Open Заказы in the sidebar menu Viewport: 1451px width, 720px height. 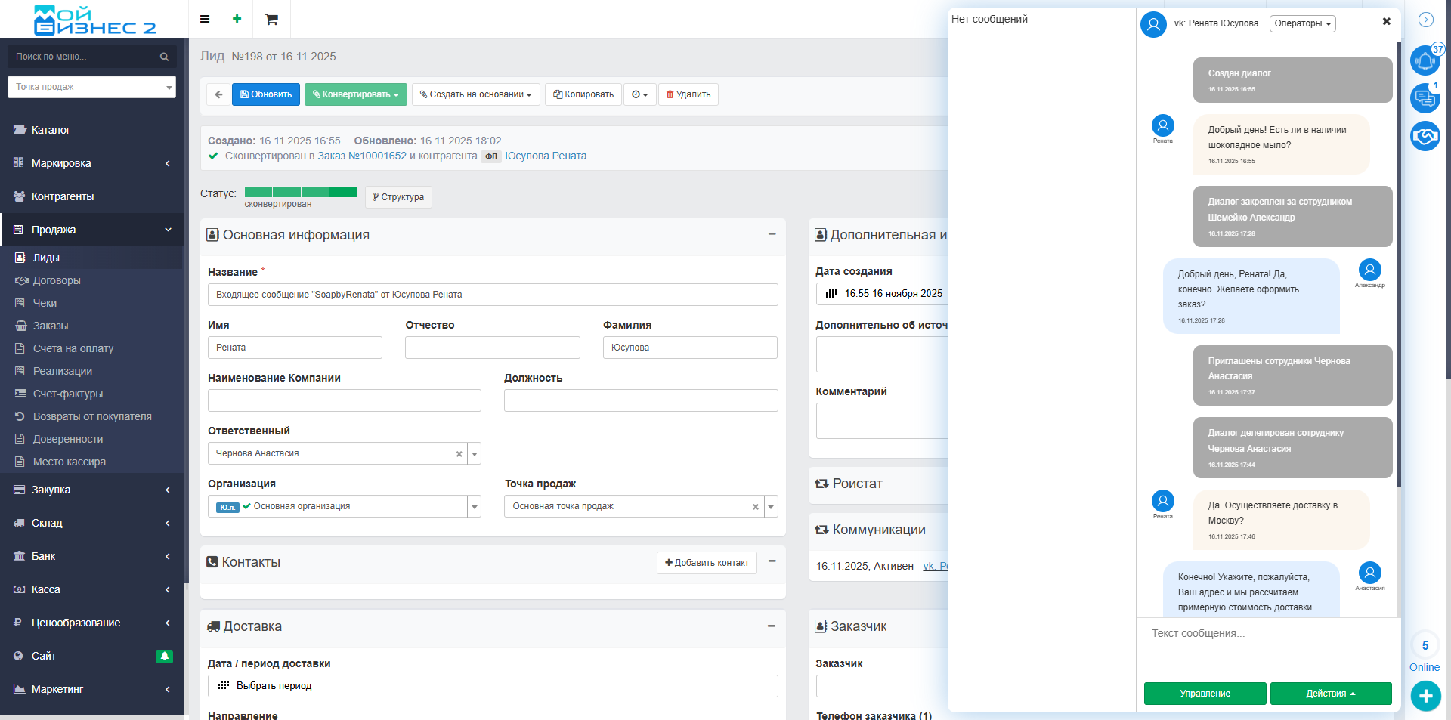coord(51,326)
